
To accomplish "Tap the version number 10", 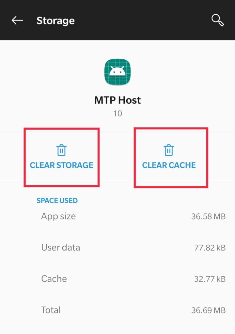I will pos(118,114).
